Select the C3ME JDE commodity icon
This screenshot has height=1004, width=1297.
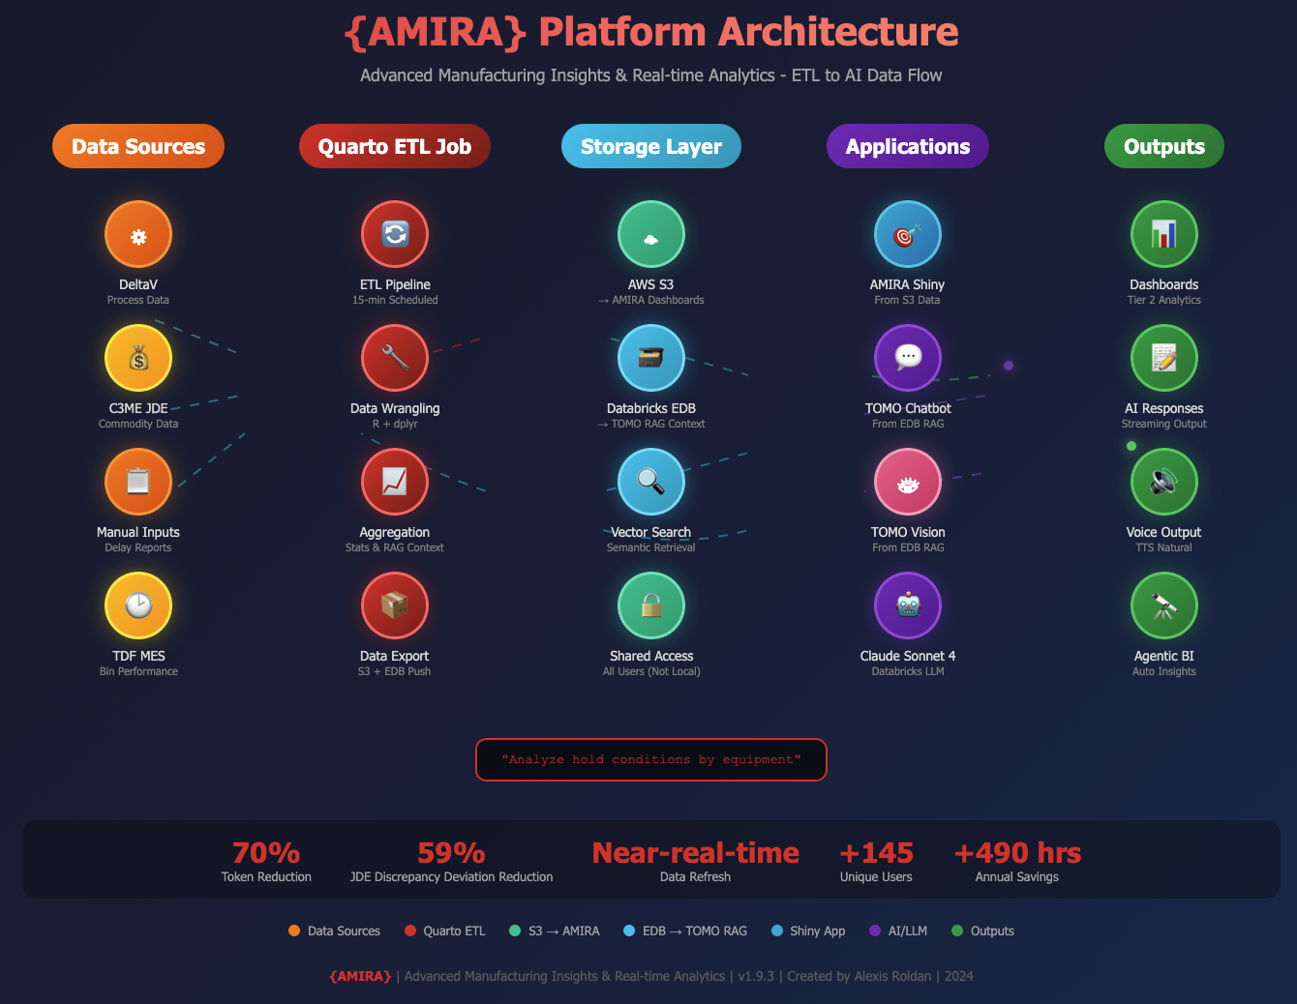point(138,358)
